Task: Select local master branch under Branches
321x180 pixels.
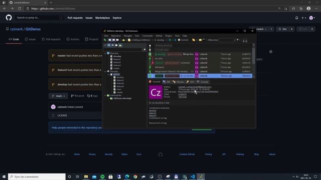Action: pos(116,68)
